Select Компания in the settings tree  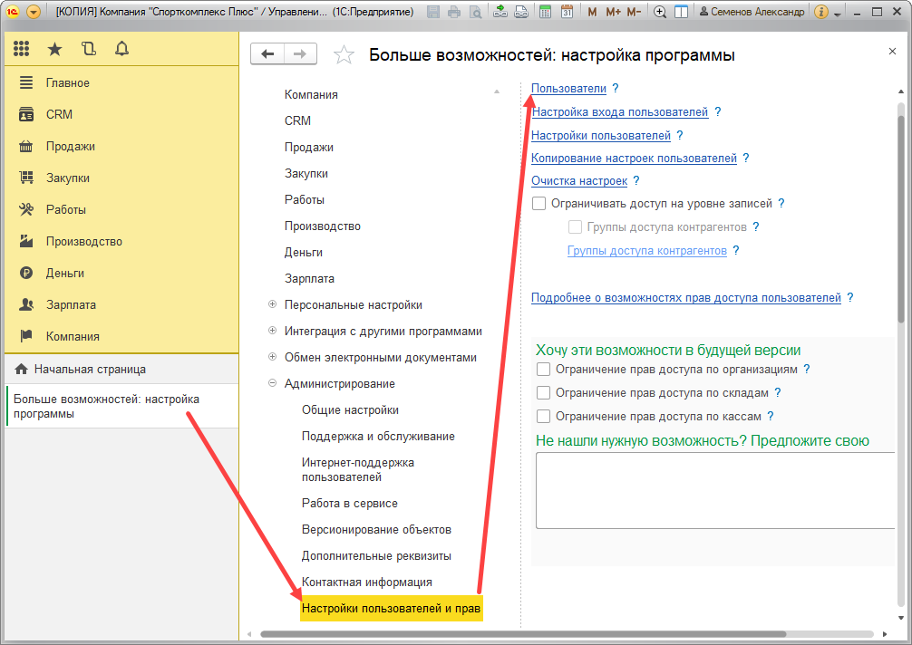click(311, 95)
